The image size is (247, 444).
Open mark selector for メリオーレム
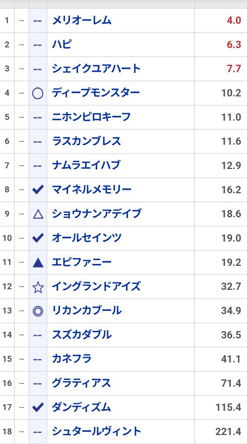[x=38, y=21]
